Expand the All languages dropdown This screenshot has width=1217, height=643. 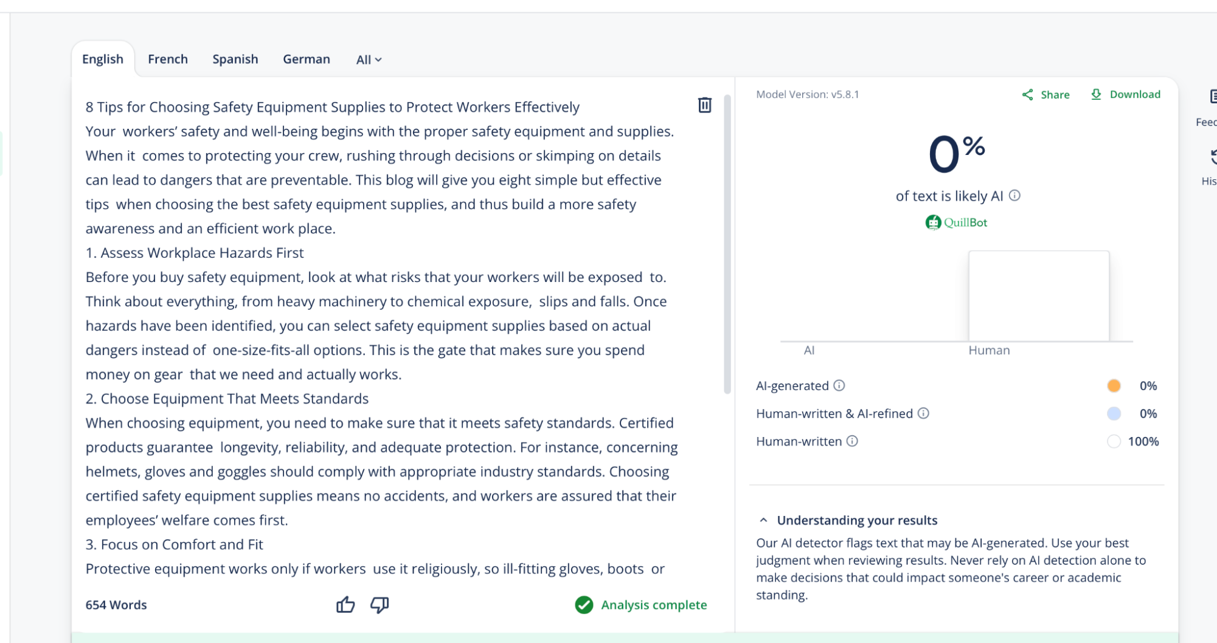(369, 60)
